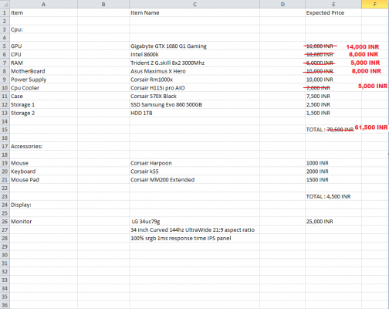This screenshot has width=389, height=309.
Task: Select the 'Display:' section cell
Action: [43, 205]
